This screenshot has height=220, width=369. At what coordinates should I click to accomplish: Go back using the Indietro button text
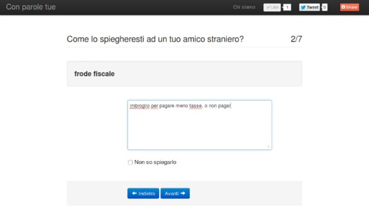[147, 194]
